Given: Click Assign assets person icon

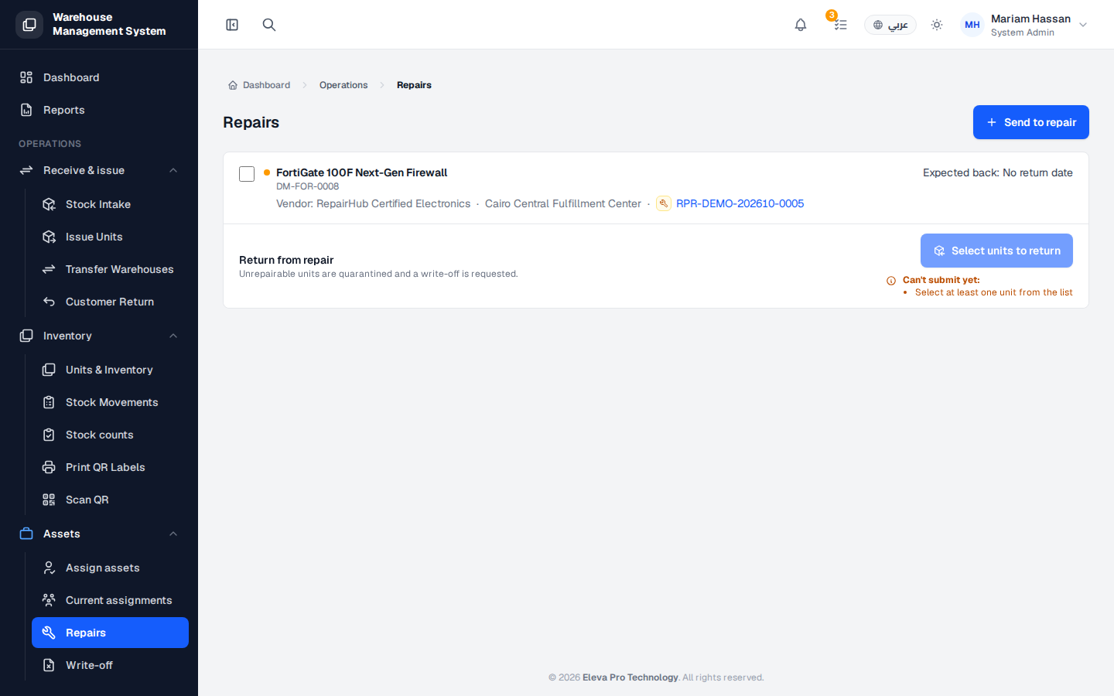Looking at the screenshot, I should (49, 568).
